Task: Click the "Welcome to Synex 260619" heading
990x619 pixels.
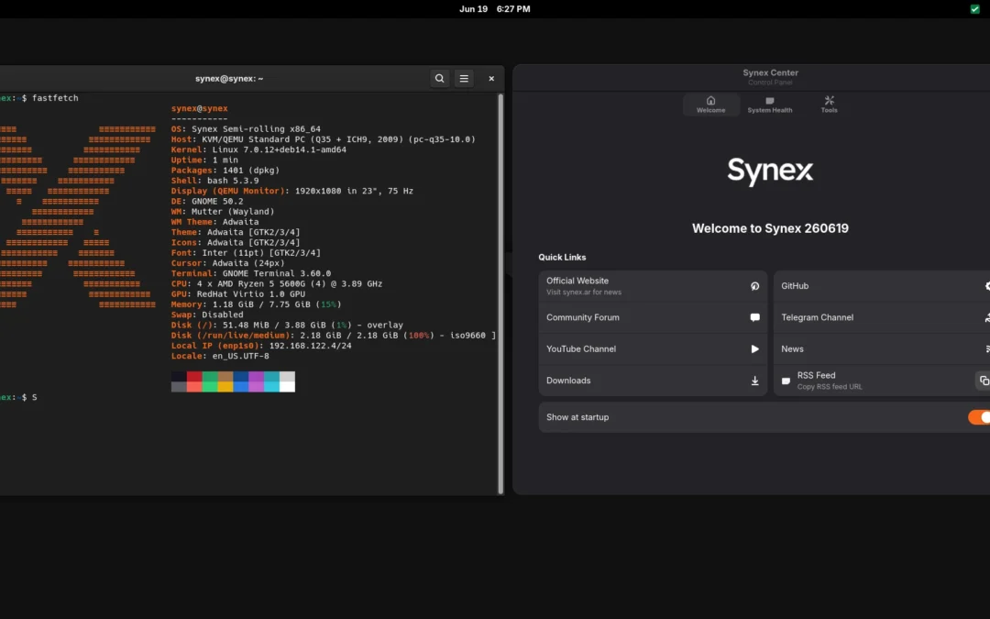Action: (x=770, y=228)
